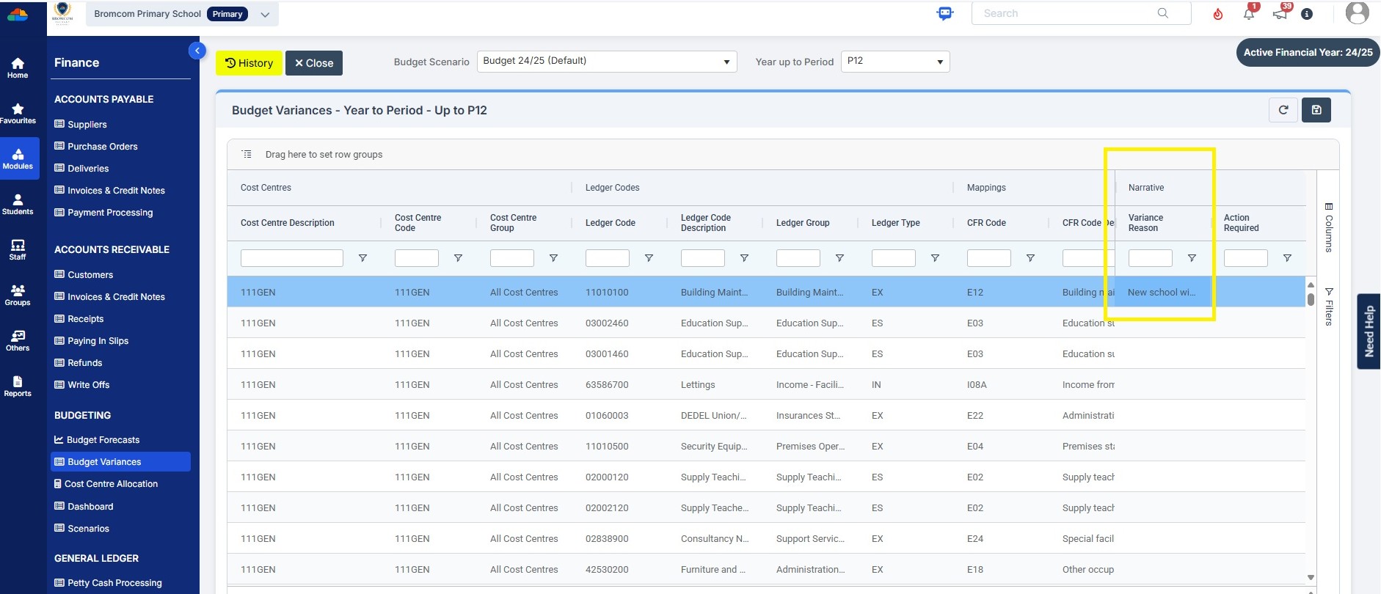
Task: Click the refresh icon in Budget Variances header
Action: (x=1283, y=110)
